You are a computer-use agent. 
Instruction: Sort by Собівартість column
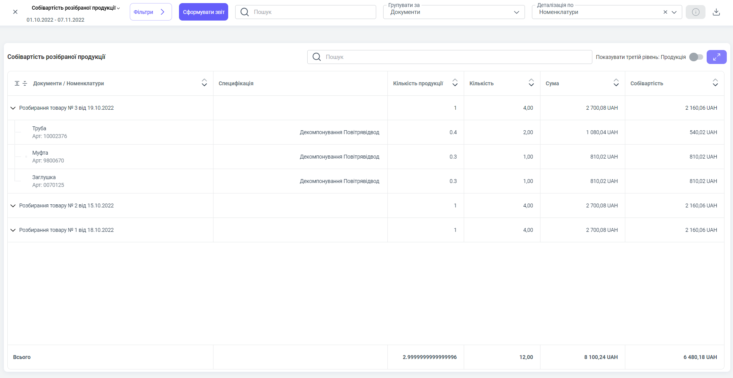pyautogui.click(x=715, y=83)
